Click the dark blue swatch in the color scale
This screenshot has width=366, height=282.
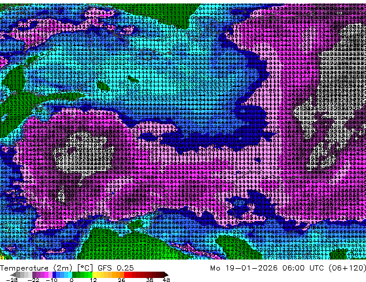point(54,275)
